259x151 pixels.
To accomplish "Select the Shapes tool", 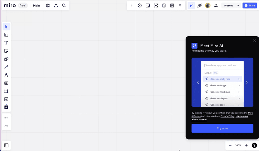I will click(6, 59).
